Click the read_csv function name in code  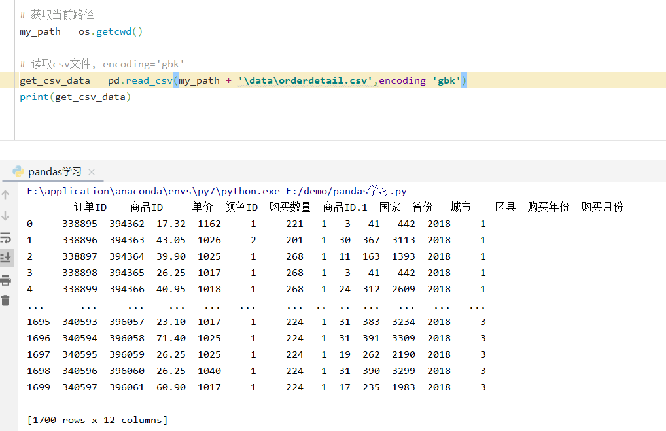[149, 80]
